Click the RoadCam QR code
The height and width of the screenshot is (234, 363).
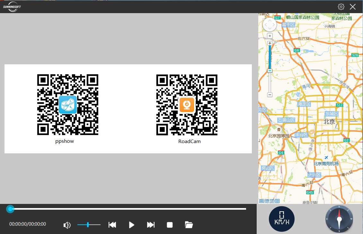187,105
